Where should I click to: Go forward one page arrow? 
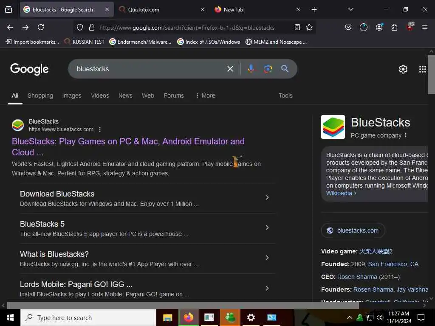coord(25,27)
